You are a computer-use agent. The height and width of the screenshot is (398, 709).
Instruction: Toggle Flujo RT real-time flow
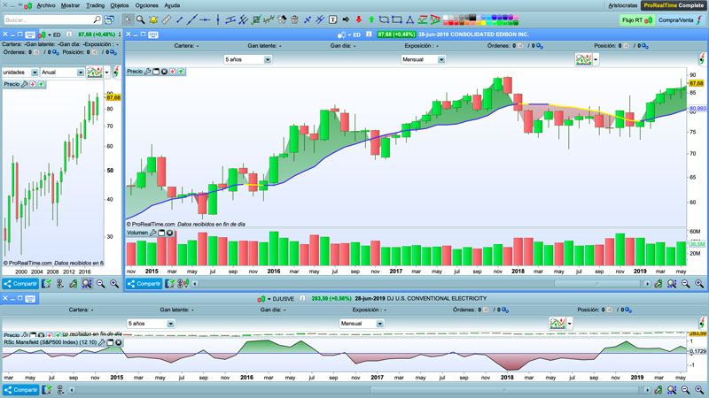point(637,19)
